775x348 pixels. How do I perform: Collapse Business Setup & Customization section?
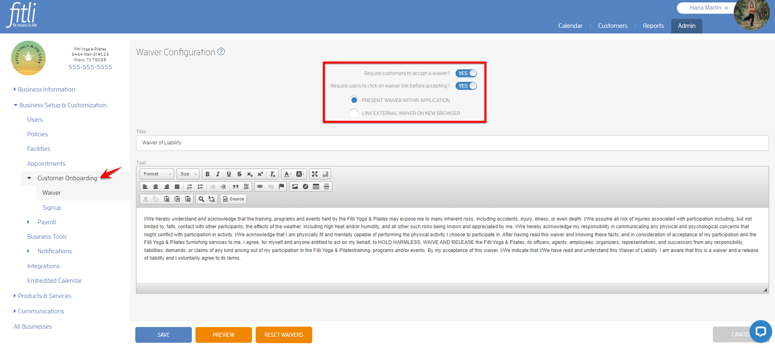(60, 105)
